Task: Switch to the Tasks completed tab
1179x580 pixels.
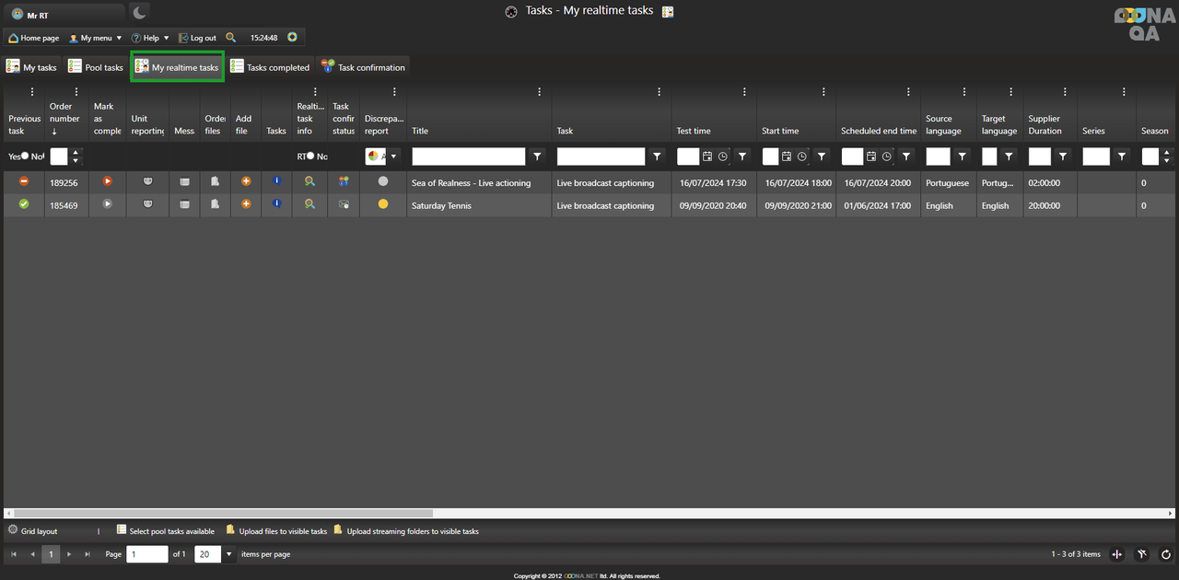Action: pos(270,67)
